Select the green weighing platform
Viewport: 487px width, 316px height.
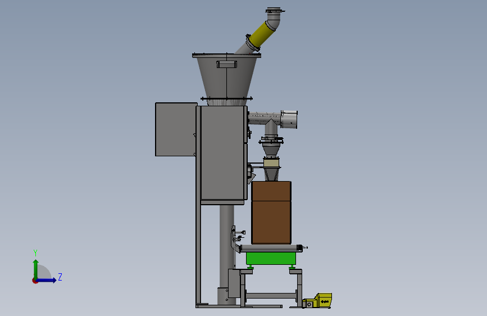[271, 259]
